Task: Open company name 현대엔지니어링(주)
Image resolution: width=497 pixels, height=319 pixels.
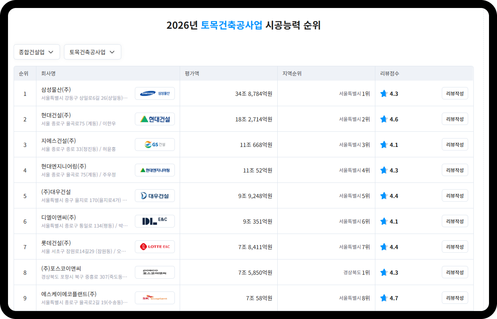Action: pos(64,166)
